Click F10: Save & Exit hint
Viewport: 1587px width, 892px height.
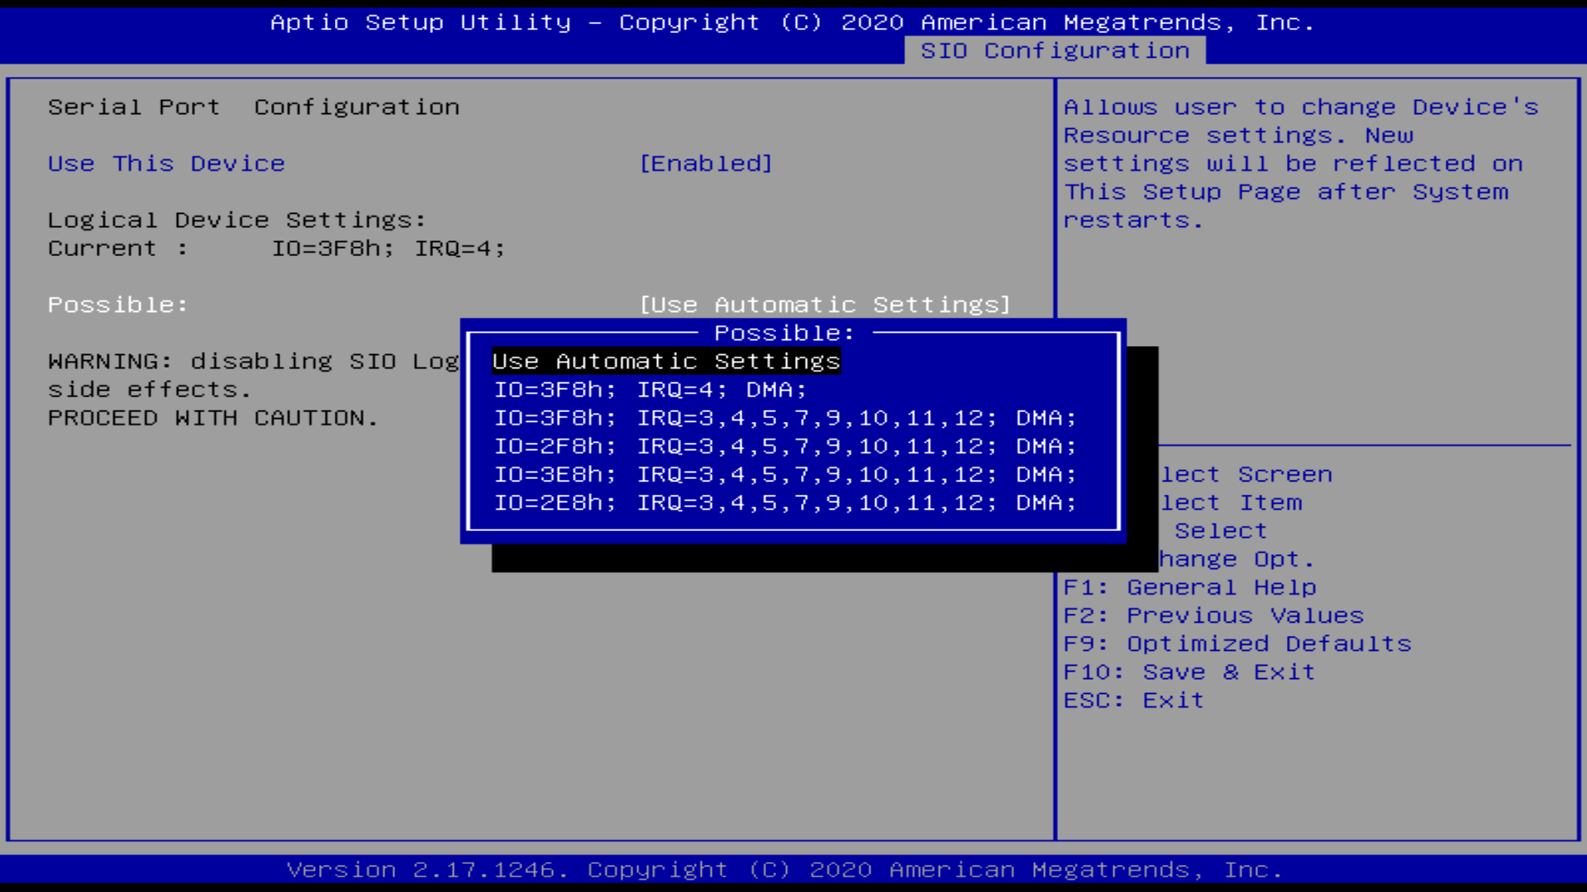tap(1189, 672)
